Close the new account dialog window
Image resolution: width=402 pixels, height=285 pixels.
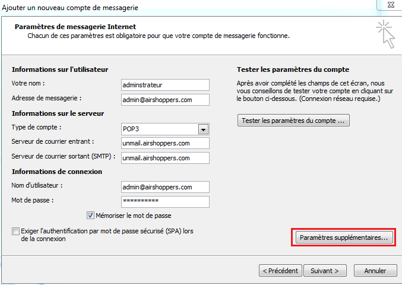pyautogui.click(x=390, y=5)
